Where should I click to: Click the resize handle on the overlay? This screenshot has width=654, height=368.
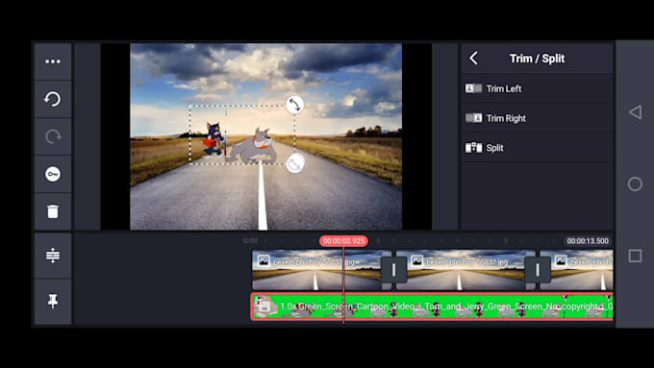295,163
